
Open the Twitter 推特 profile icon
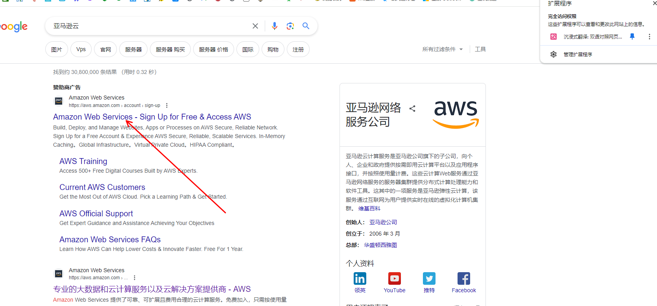tap(429, 278)
